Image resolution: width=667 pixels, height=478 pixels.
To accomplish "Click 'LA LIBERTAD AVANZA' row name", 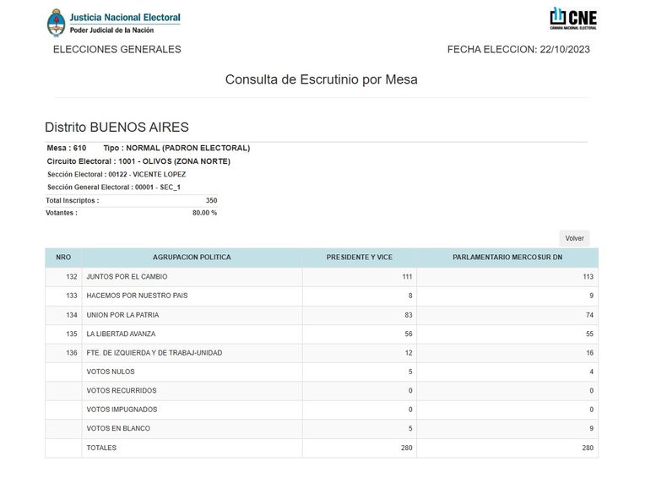I will [121, 334].
